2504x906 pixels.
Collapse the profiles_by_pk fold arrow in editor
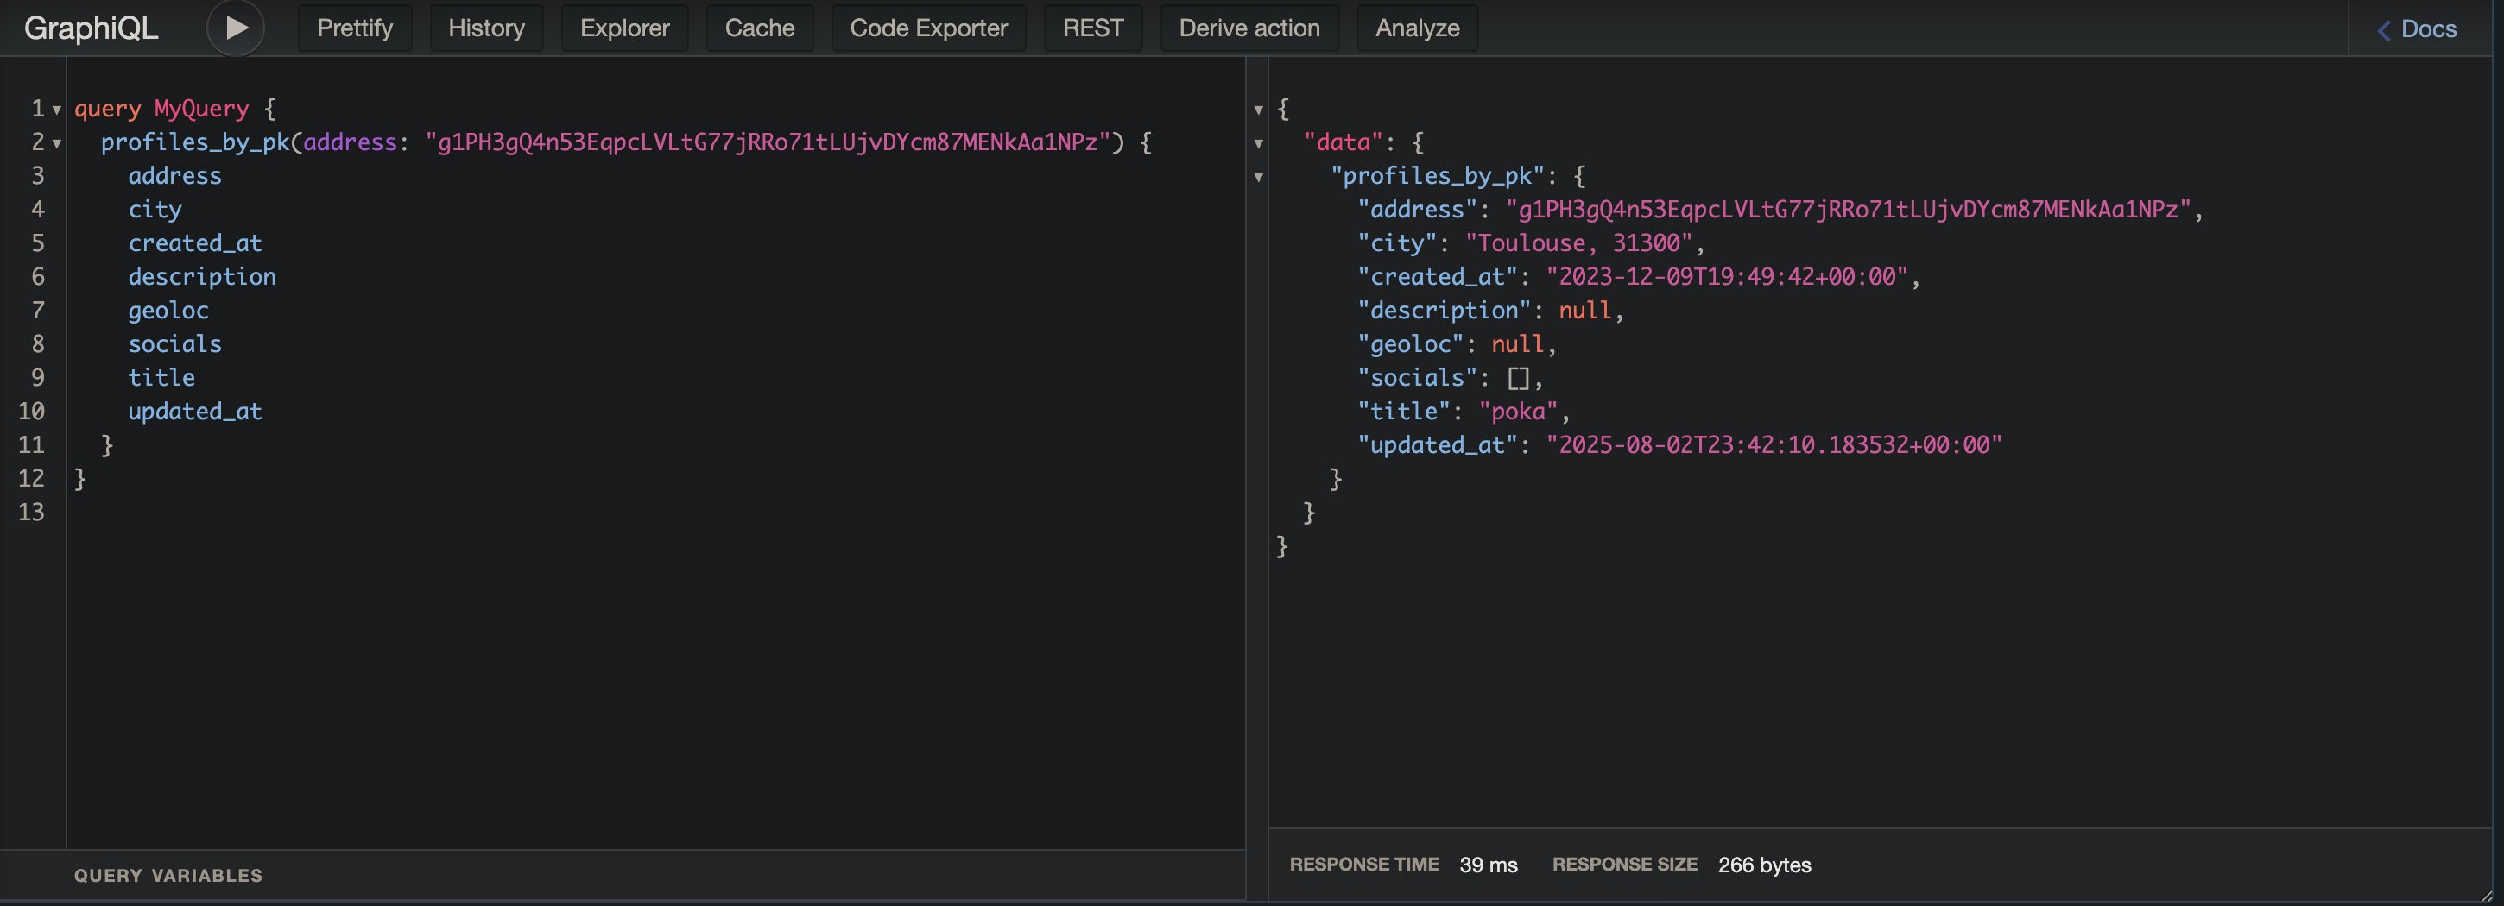pos(57,144)
